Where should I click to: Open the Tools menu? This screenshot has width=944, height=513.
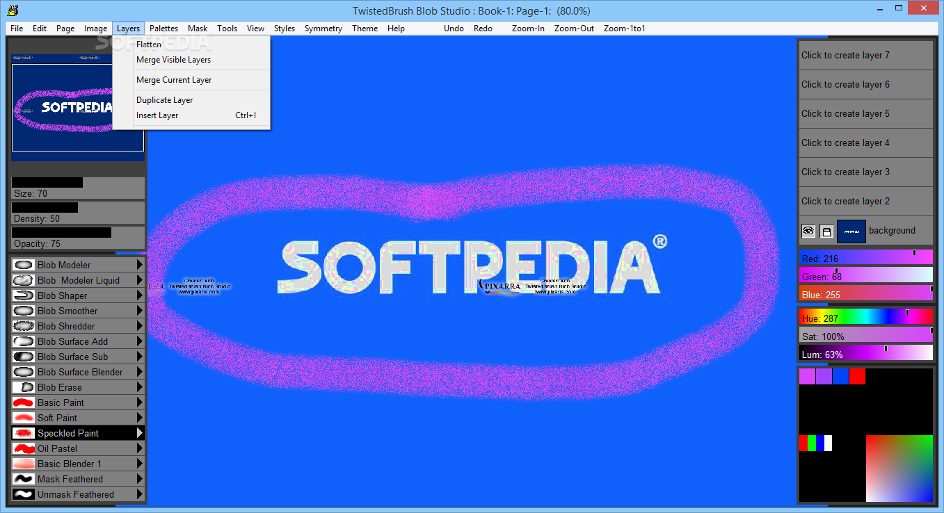point(227,28)
